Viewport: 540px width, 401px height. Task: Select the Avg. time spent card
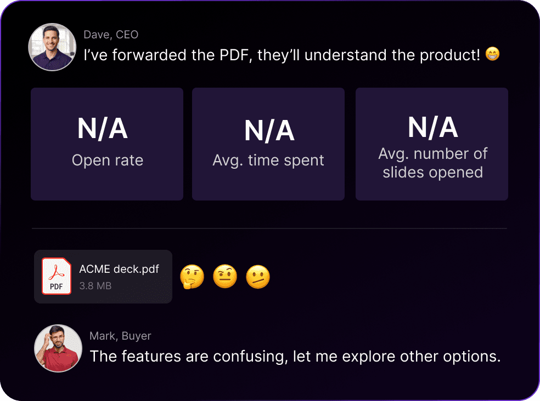tap(268, 144)
